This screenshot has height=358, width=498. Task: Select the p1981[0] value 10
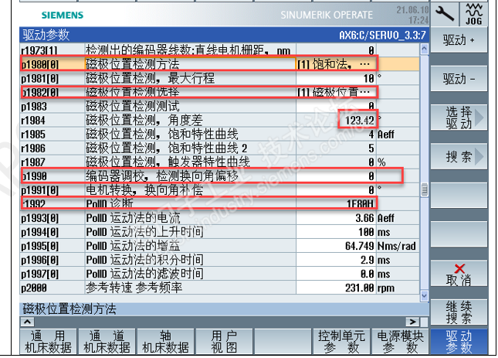337,78
